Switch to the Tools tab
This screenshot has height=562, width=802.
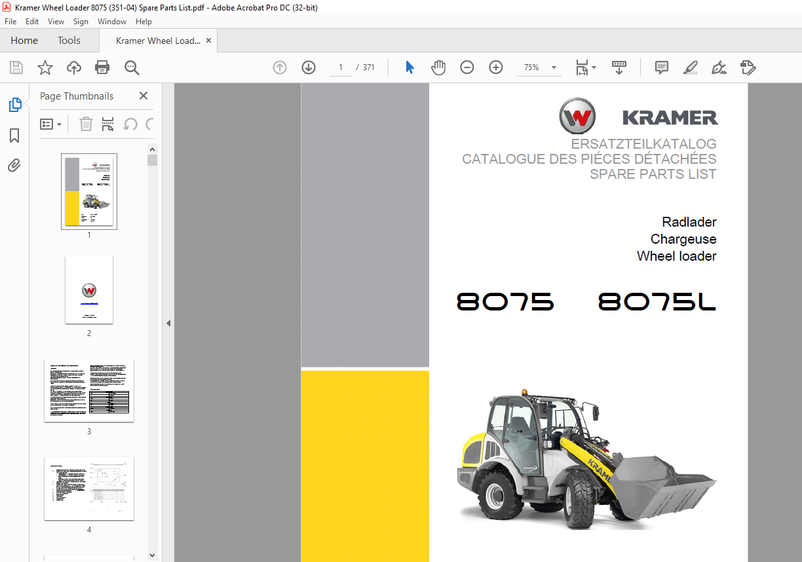(69, 41)
